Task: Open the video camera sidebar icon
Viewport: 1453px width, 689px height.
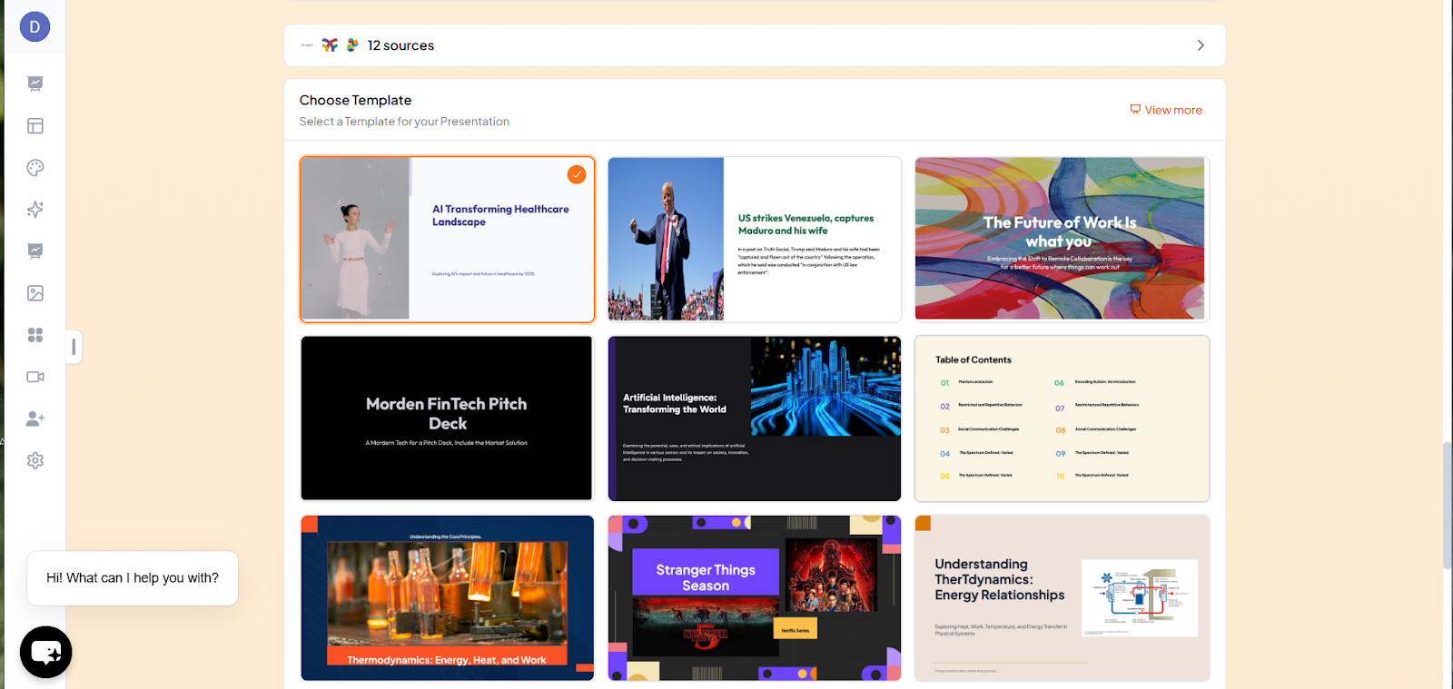Action: point(35,377)
